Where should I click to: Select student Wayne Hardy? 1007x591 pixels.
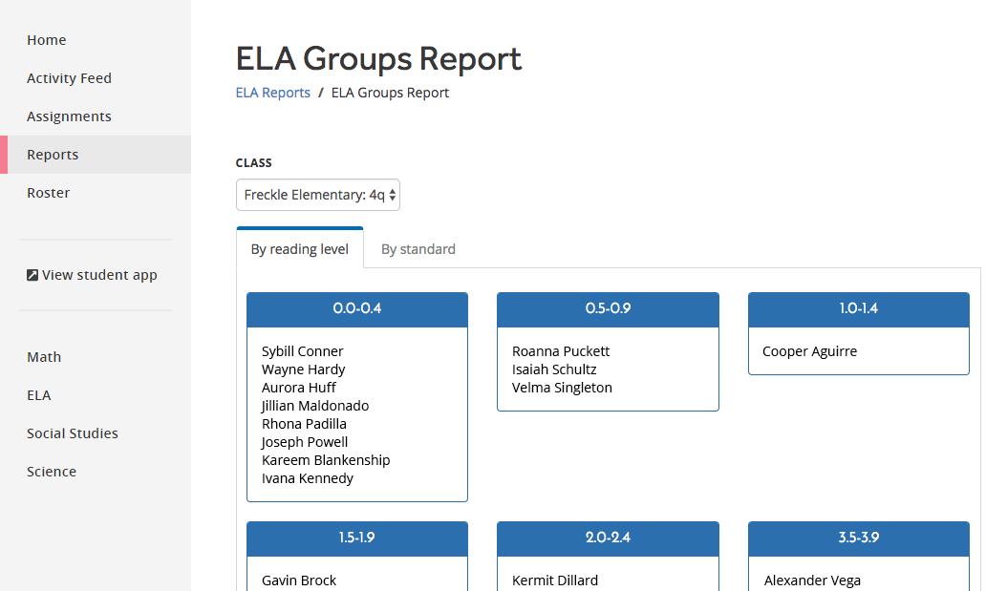pyautogui.click(x=303, y=369)
